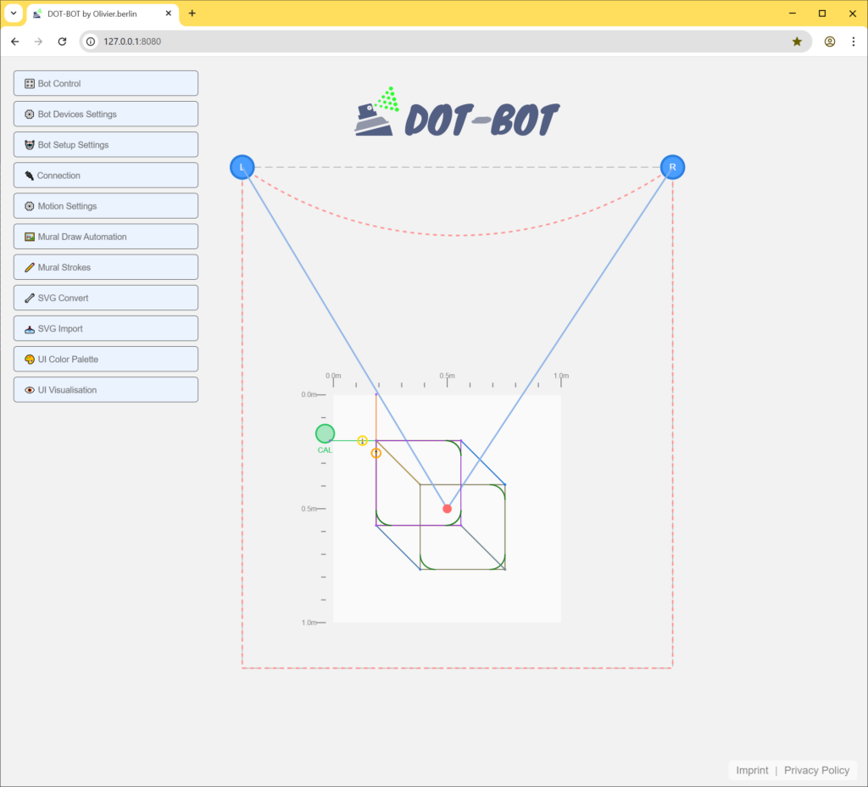Open the Connection panel
Image resolution: width=868 pixels, height=787 pixels.
[106, 176]
